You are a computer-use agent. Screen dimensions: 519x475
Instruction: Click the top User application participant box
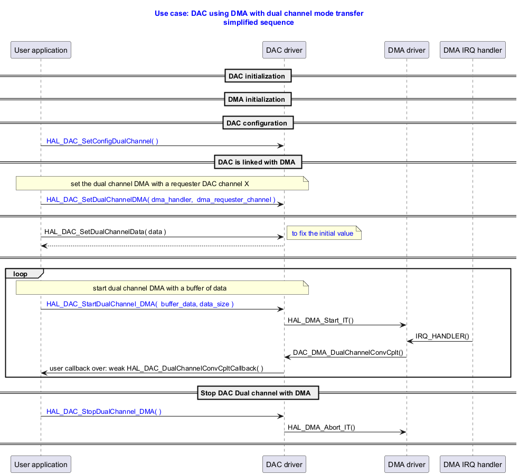(x=41, y=50)
